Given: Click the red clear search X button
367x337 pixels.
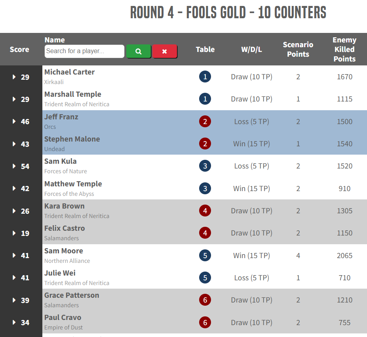Looking at the screenshot, I should tap(165, 51).
